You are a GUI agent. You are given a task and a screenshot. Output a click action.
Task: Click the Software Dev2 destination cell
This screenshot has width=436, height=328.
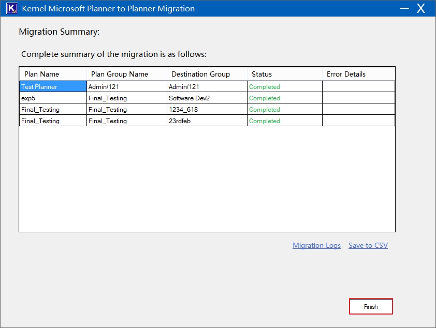point(207,98)
